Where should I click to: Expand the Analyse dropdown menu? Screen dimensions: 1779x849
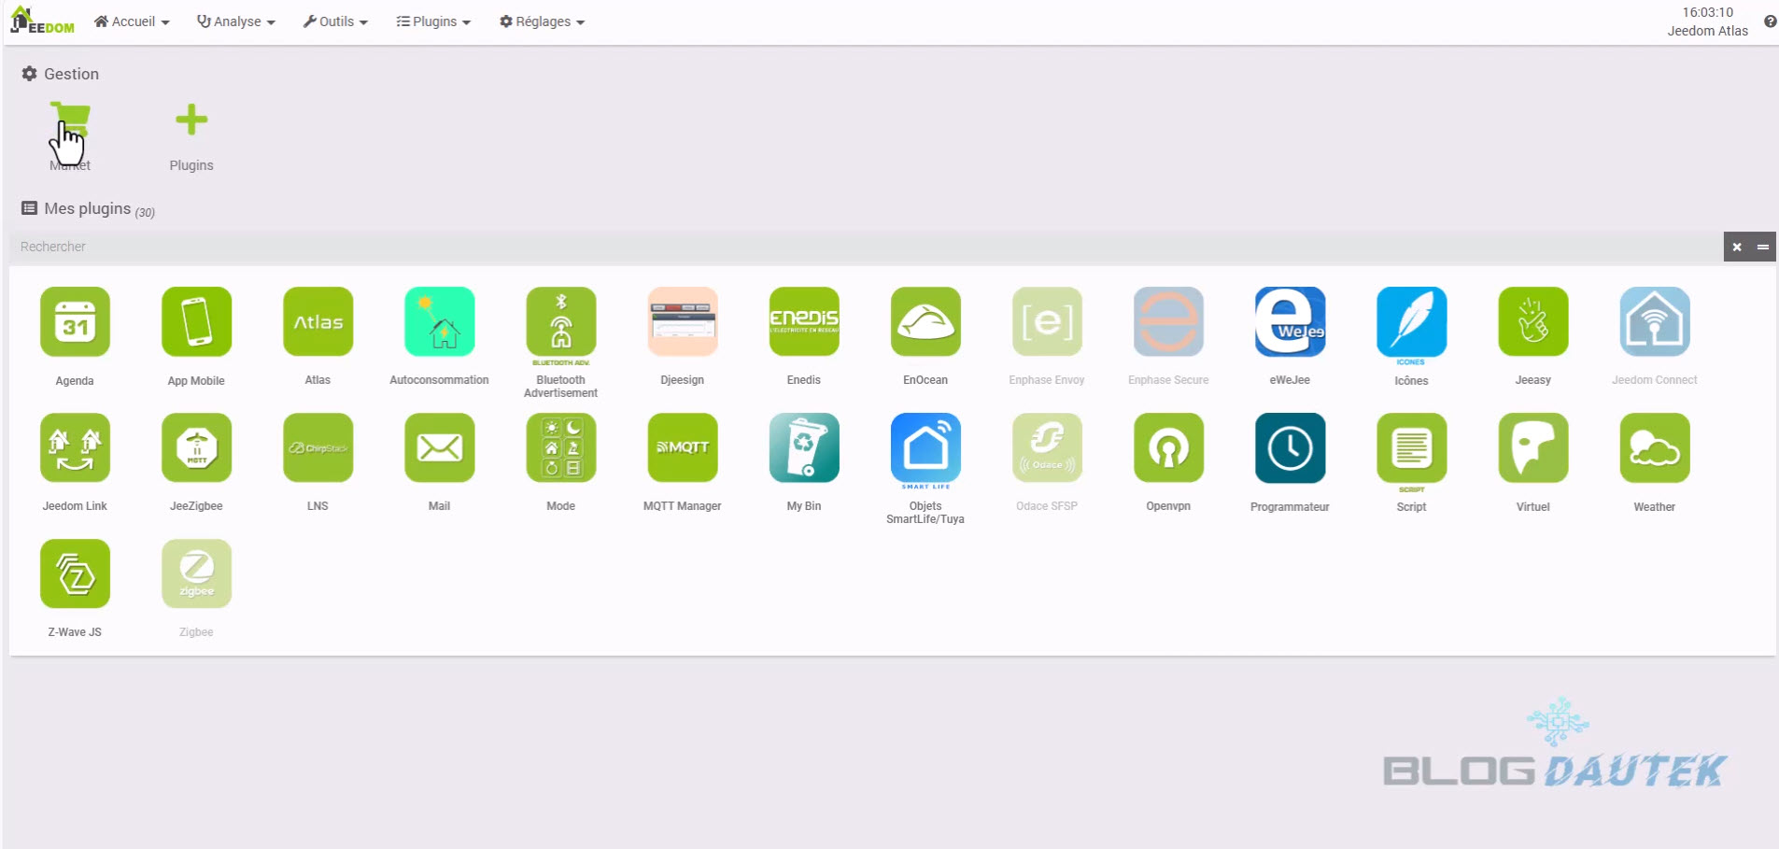236,21
